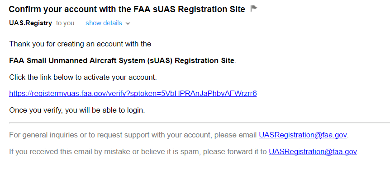
Task: Select the "Confirm your account" subject heading
Action: click(x=127, y=9)
